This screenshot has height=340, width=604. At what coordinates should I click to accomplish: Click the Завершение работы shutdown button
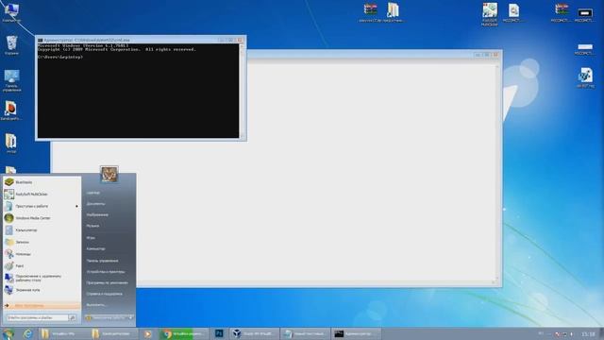(107, 317)
